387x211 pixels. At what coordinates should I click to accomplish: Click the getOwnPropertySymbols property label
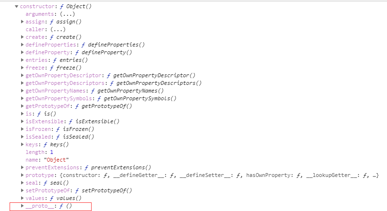59,98
